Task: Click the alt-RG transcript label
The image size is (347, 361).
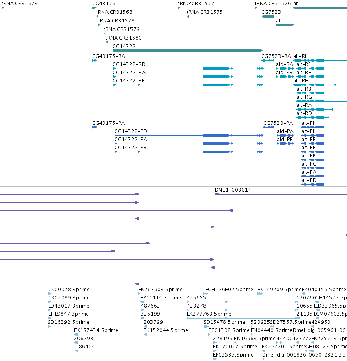Action: 304,97
